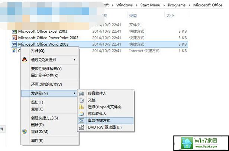Click the Excel 2003 shortcut icon

pyautogui.click(x=14, y=31)
